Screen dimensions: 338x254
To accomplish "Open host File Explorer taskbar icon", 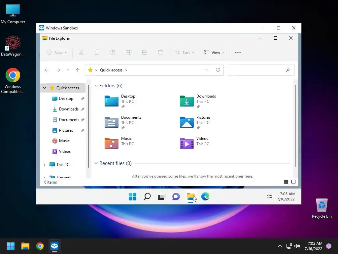I will tap(25, 246).
